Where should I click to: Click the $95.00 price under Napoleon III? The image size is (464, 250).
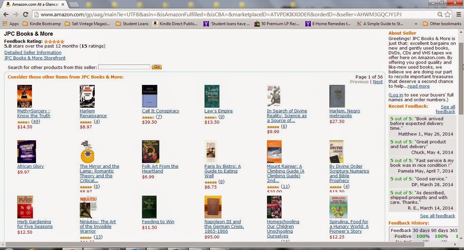(212, 237)
